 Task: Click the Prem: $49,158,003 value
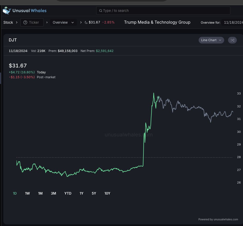(x=63, y=51)
